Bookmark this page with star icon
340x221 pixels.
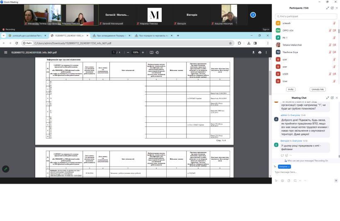click(x=230, y=43)
